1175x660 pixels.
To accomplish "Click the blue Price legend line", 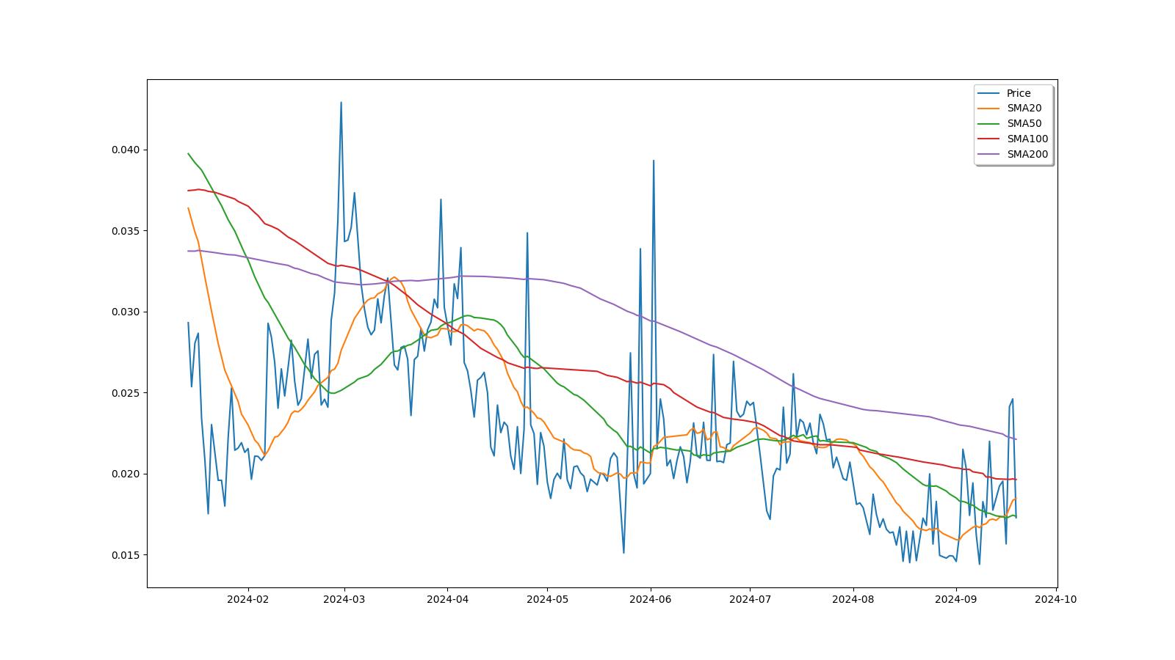I will pyautogui.click(x=989, y=93).
